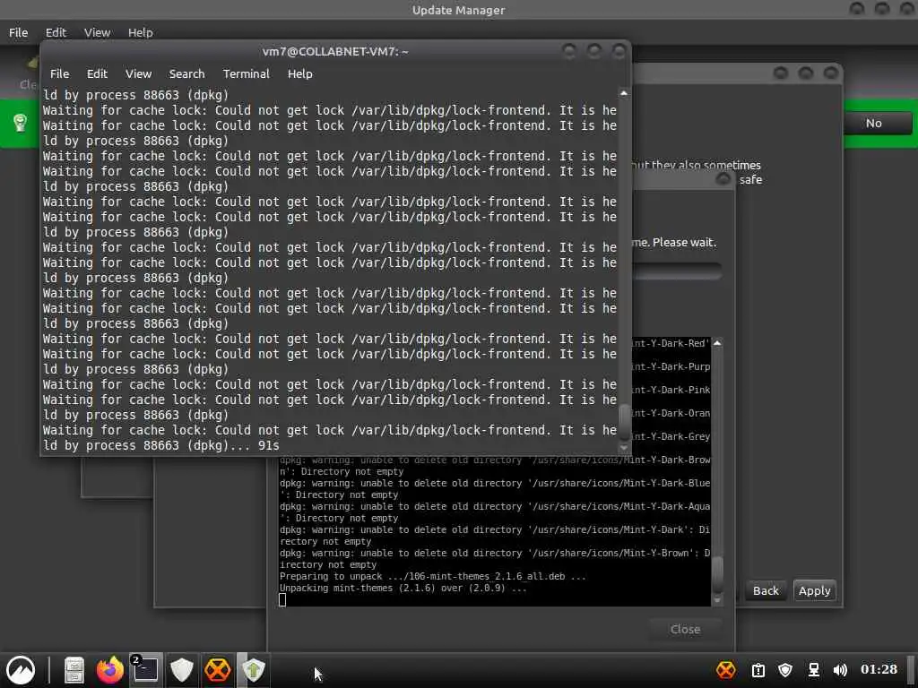Click the cursor block in the dpkg output
Image resolution: width=918 pixels, height=688 pixels.
pos(282,599)
